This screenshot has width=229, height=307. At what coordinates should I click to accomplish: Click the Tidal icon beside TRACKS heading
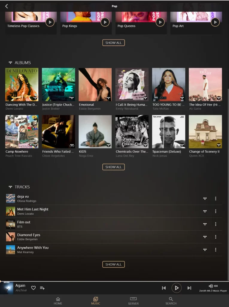[10, 187]
